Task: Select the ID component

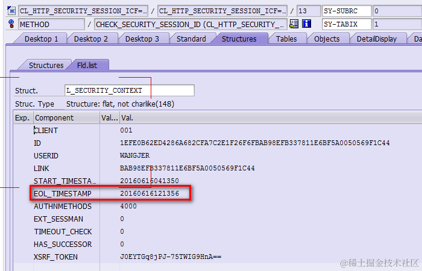Action: coord(37,143)
